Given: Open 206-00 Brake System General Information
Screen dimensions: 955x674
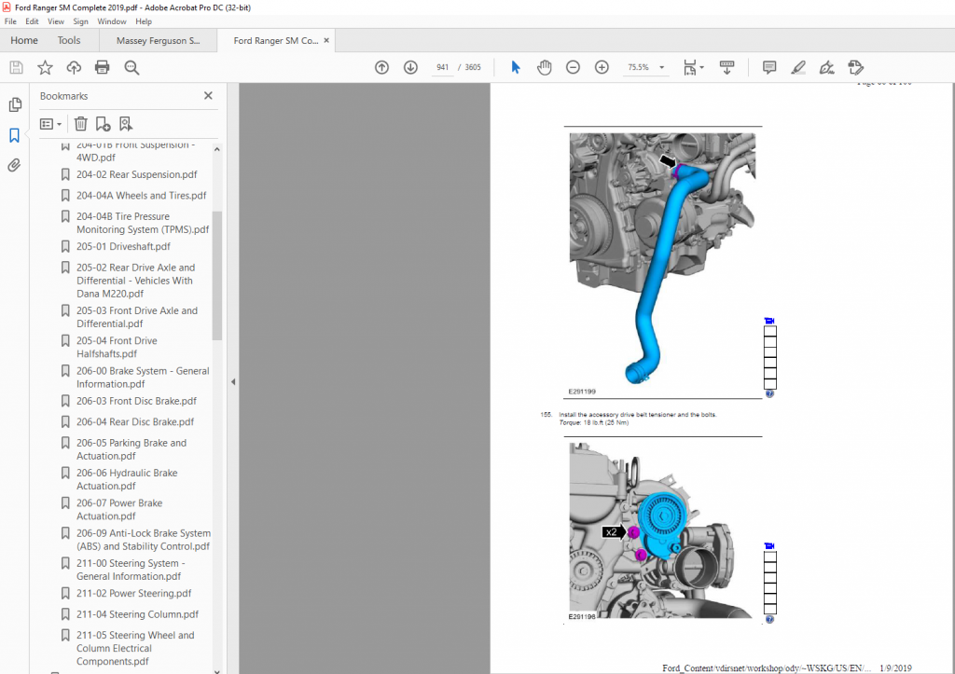Looking at the screenshot, I should tap(143, 378).
